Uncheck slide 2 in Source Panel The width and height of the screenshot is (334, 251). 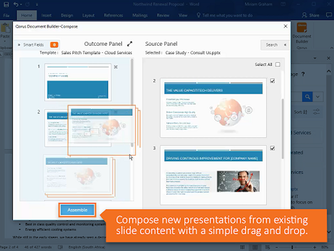click(272, 81)
